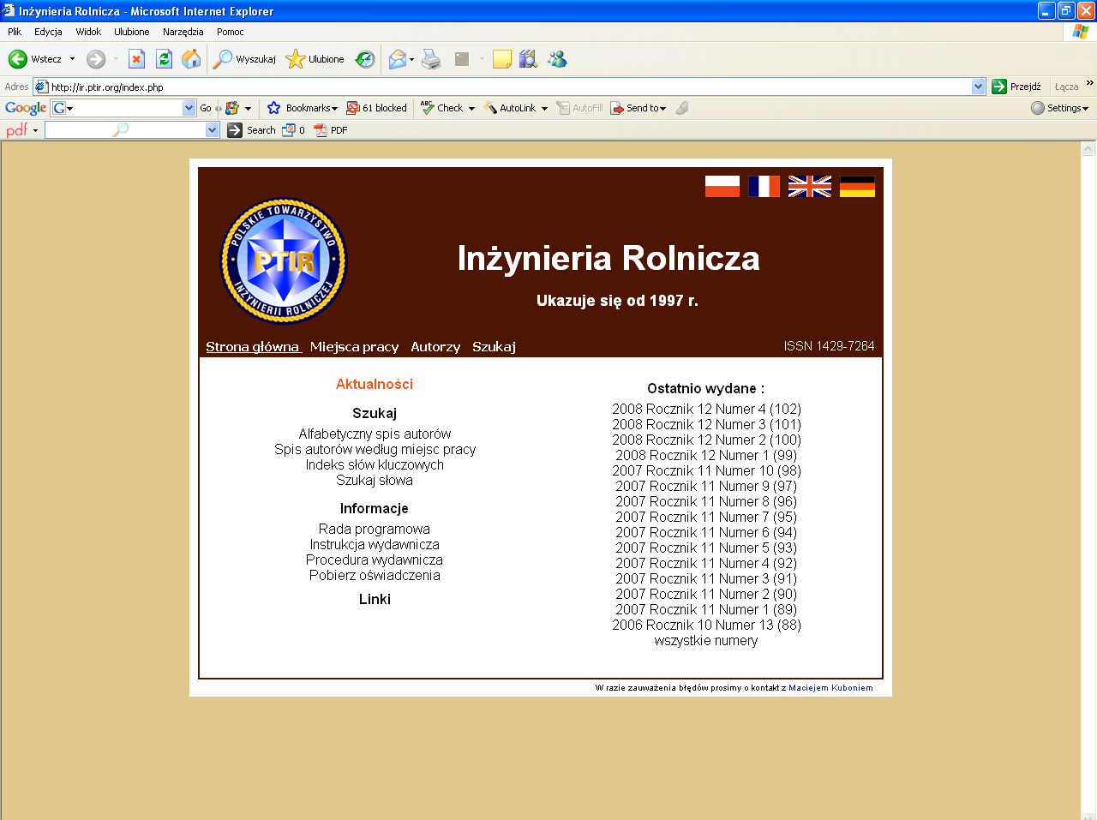Open the Messenger people icon
1097x820 pixels.
[557, 59]
